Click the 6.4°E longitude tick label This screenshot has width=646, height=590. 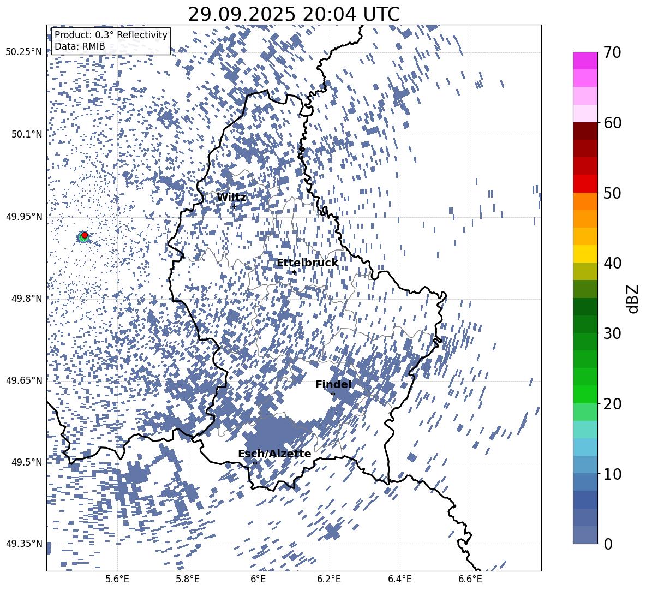tap(400, 579)
